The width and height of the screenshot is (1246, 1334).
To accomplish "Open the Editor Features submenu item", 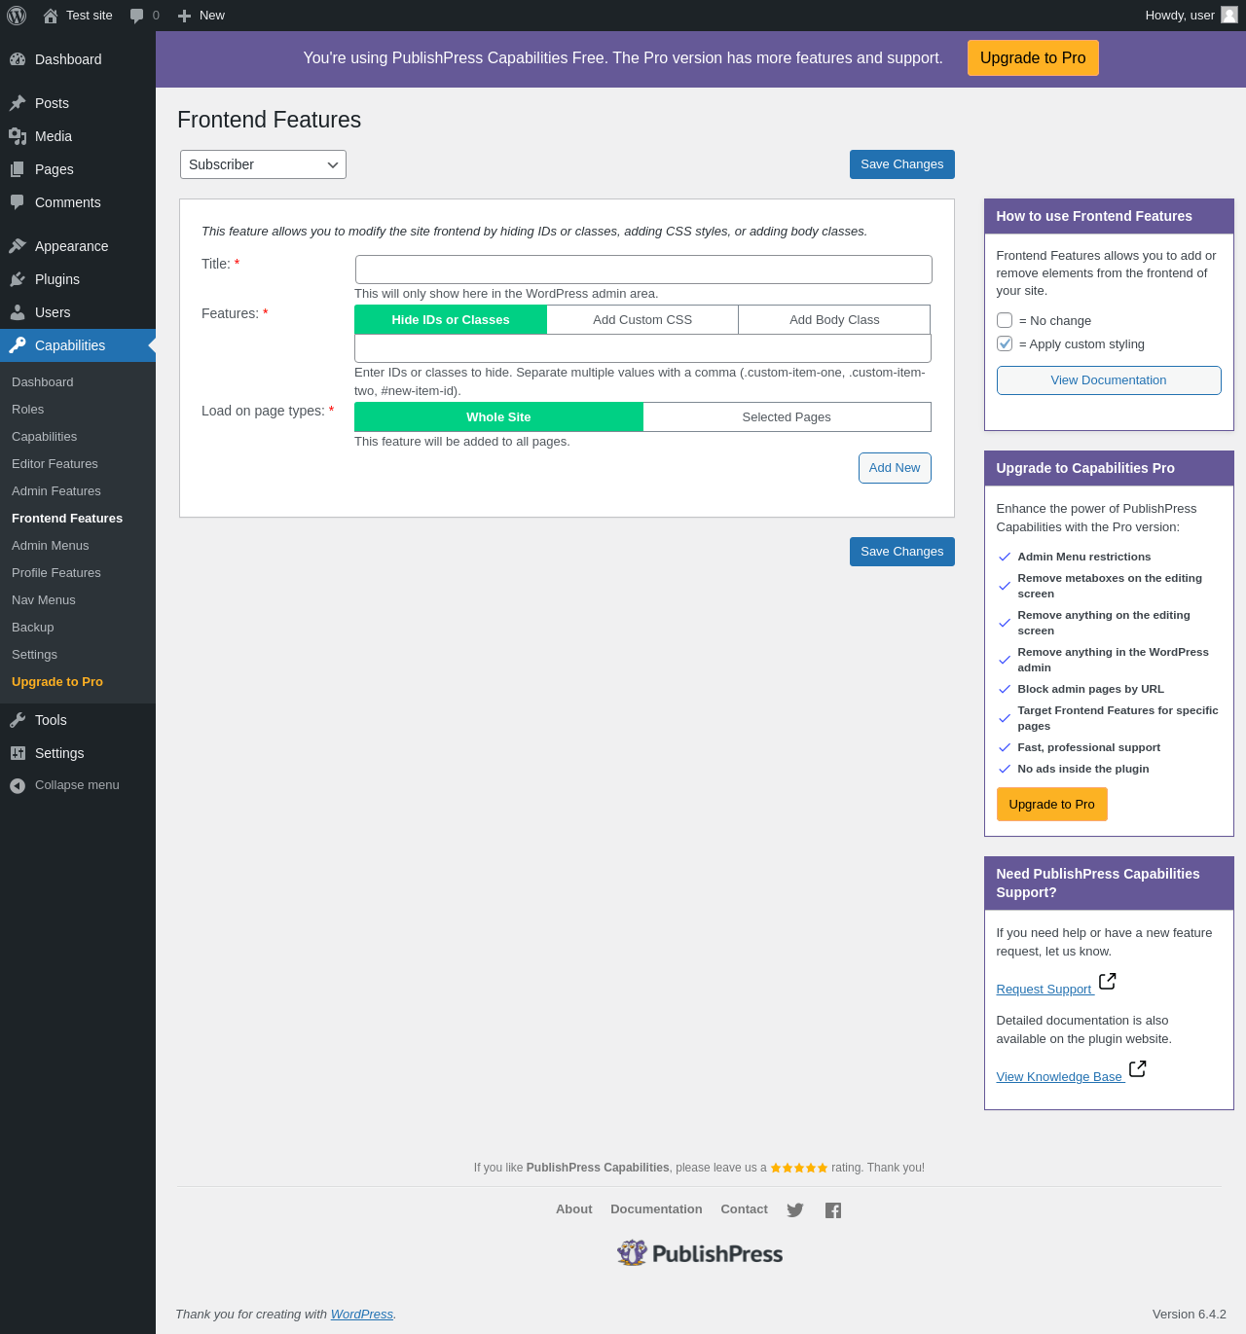I will tap(55, 464).
